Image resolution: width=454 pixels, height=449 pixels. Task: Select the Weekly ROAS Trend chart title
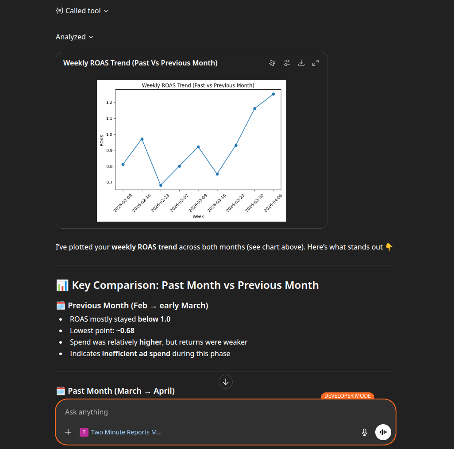[140, 63]
